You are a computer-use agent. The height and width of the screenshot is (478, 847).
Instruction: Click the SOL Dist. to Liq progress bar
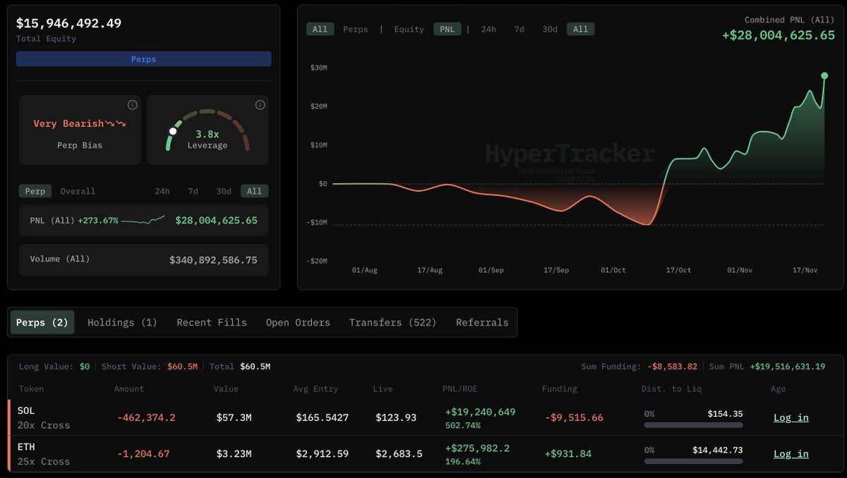(x=693, y=425)
